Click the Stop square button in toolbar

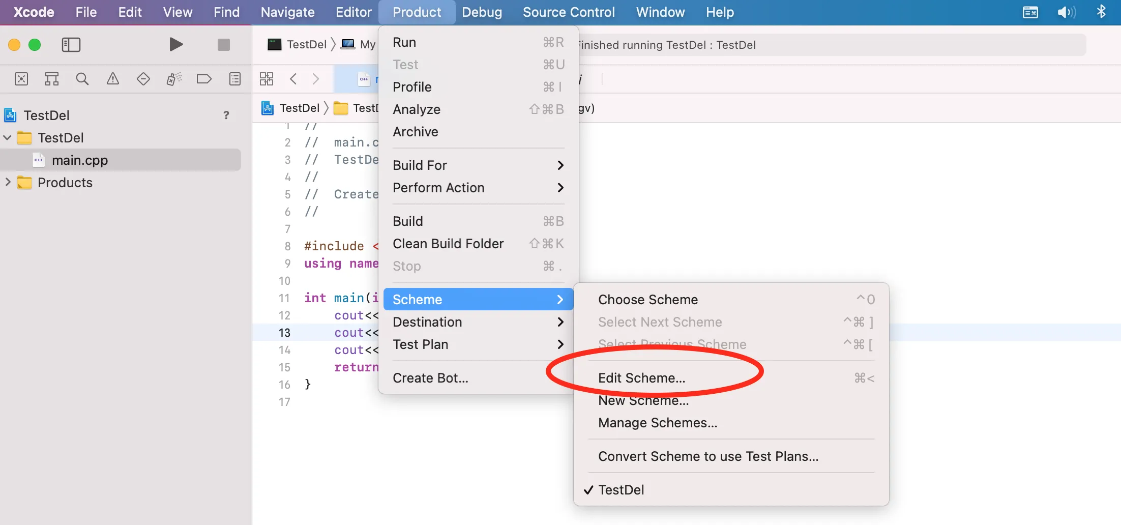click(x=224, y=45)
